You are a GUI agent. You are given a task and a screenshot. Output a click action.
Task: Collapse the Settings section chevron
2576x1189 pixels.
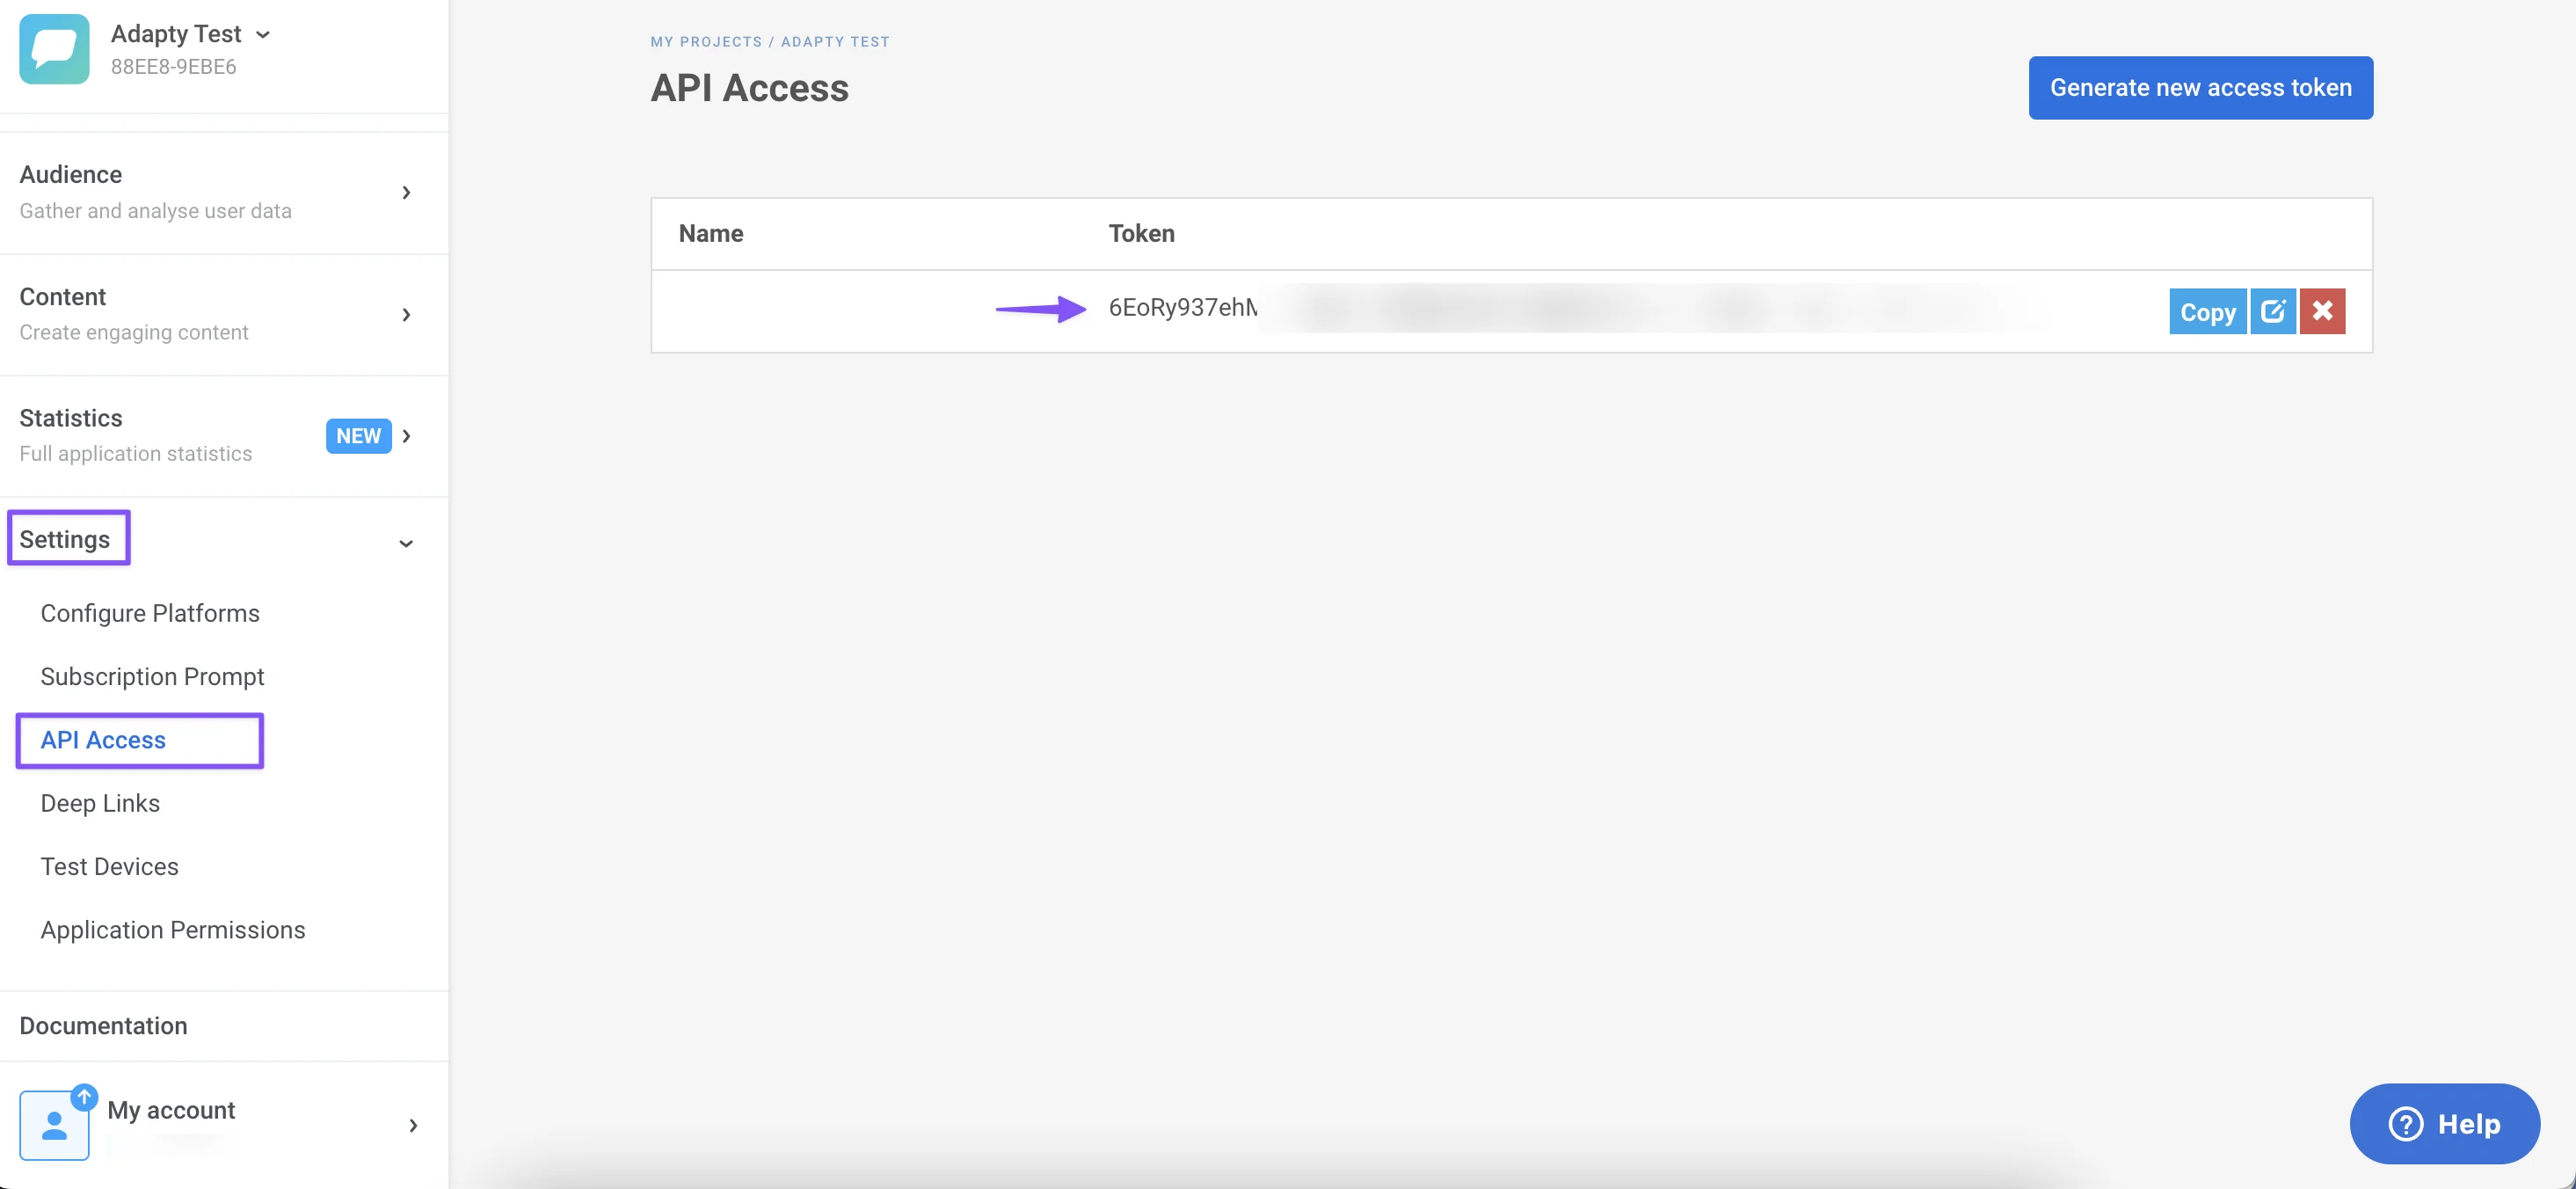pyautogui.click(x=406, y=543)
